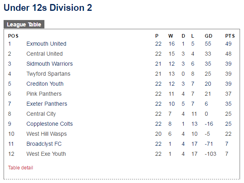Click Crediton Youth team name
This screenshot has height=183, width=244.
point(45,84)
